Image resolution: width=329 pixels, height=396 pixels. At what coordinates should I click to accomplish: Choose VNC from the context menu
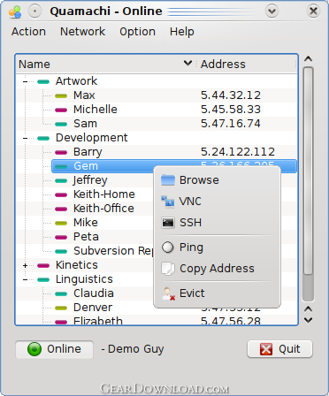click(x=217, y=202)
